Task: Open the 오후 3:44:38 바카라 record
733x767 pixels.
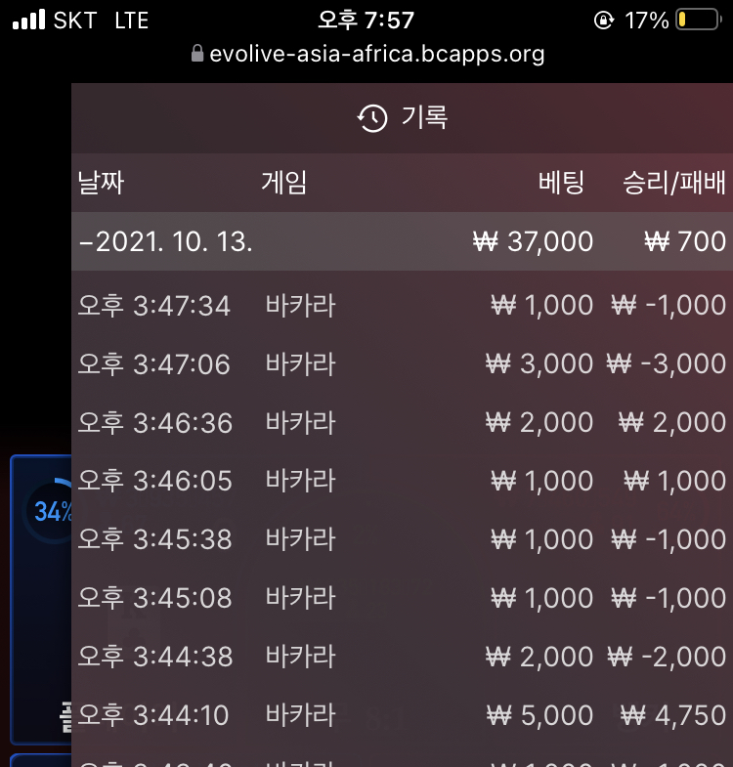Action: tap(402, 656)
